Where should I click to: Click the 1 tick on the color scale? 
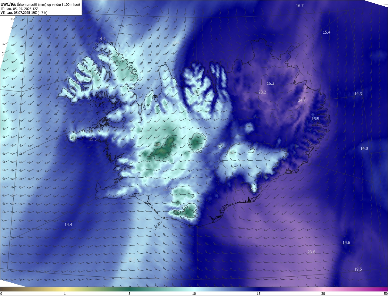pyautogui.click(x=65, y=294)
